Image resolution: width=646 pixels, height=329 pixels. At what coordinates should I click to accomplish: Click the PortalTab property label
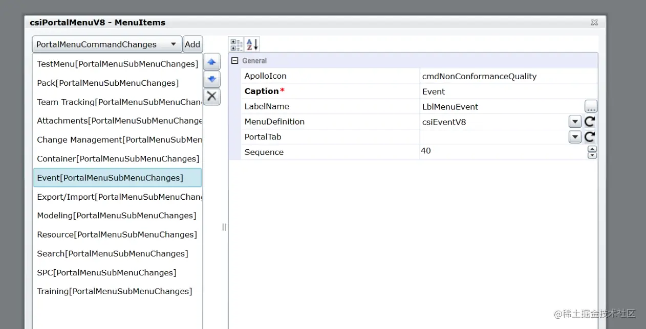coord(263,137)
